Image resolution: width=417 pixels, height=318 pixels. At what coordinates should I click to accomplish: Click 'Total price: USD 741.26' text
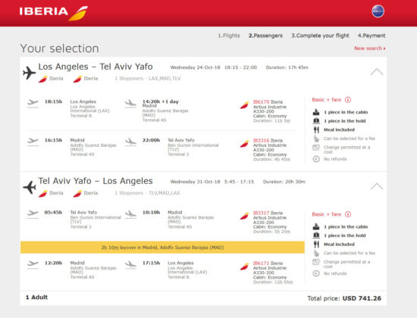pos(344,298)
